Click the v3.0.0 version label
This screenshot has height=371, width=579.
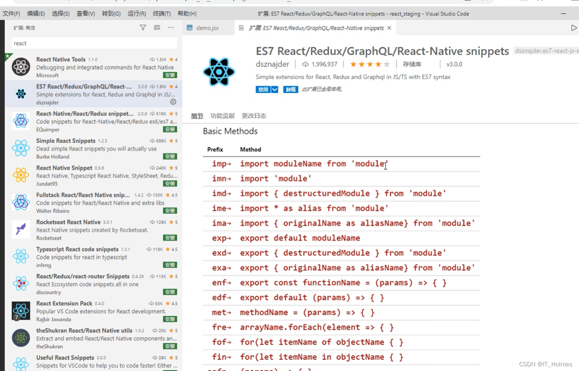point(454,64)
